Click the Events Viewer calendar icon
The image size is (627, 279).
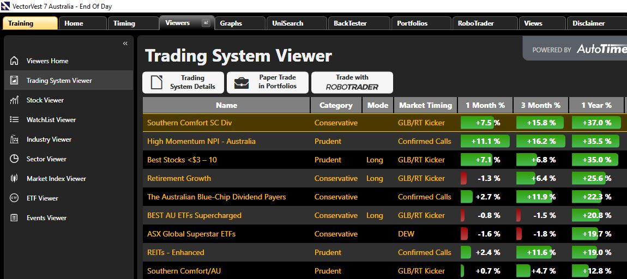tap(14, 217)
